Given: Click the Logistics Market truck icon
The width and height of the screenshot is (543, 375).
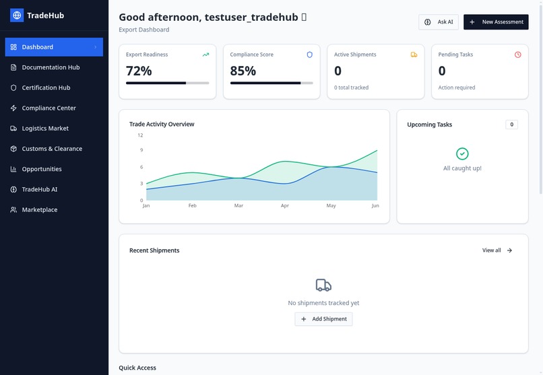Looking at the screenshot, I should (x=13, y=129).
